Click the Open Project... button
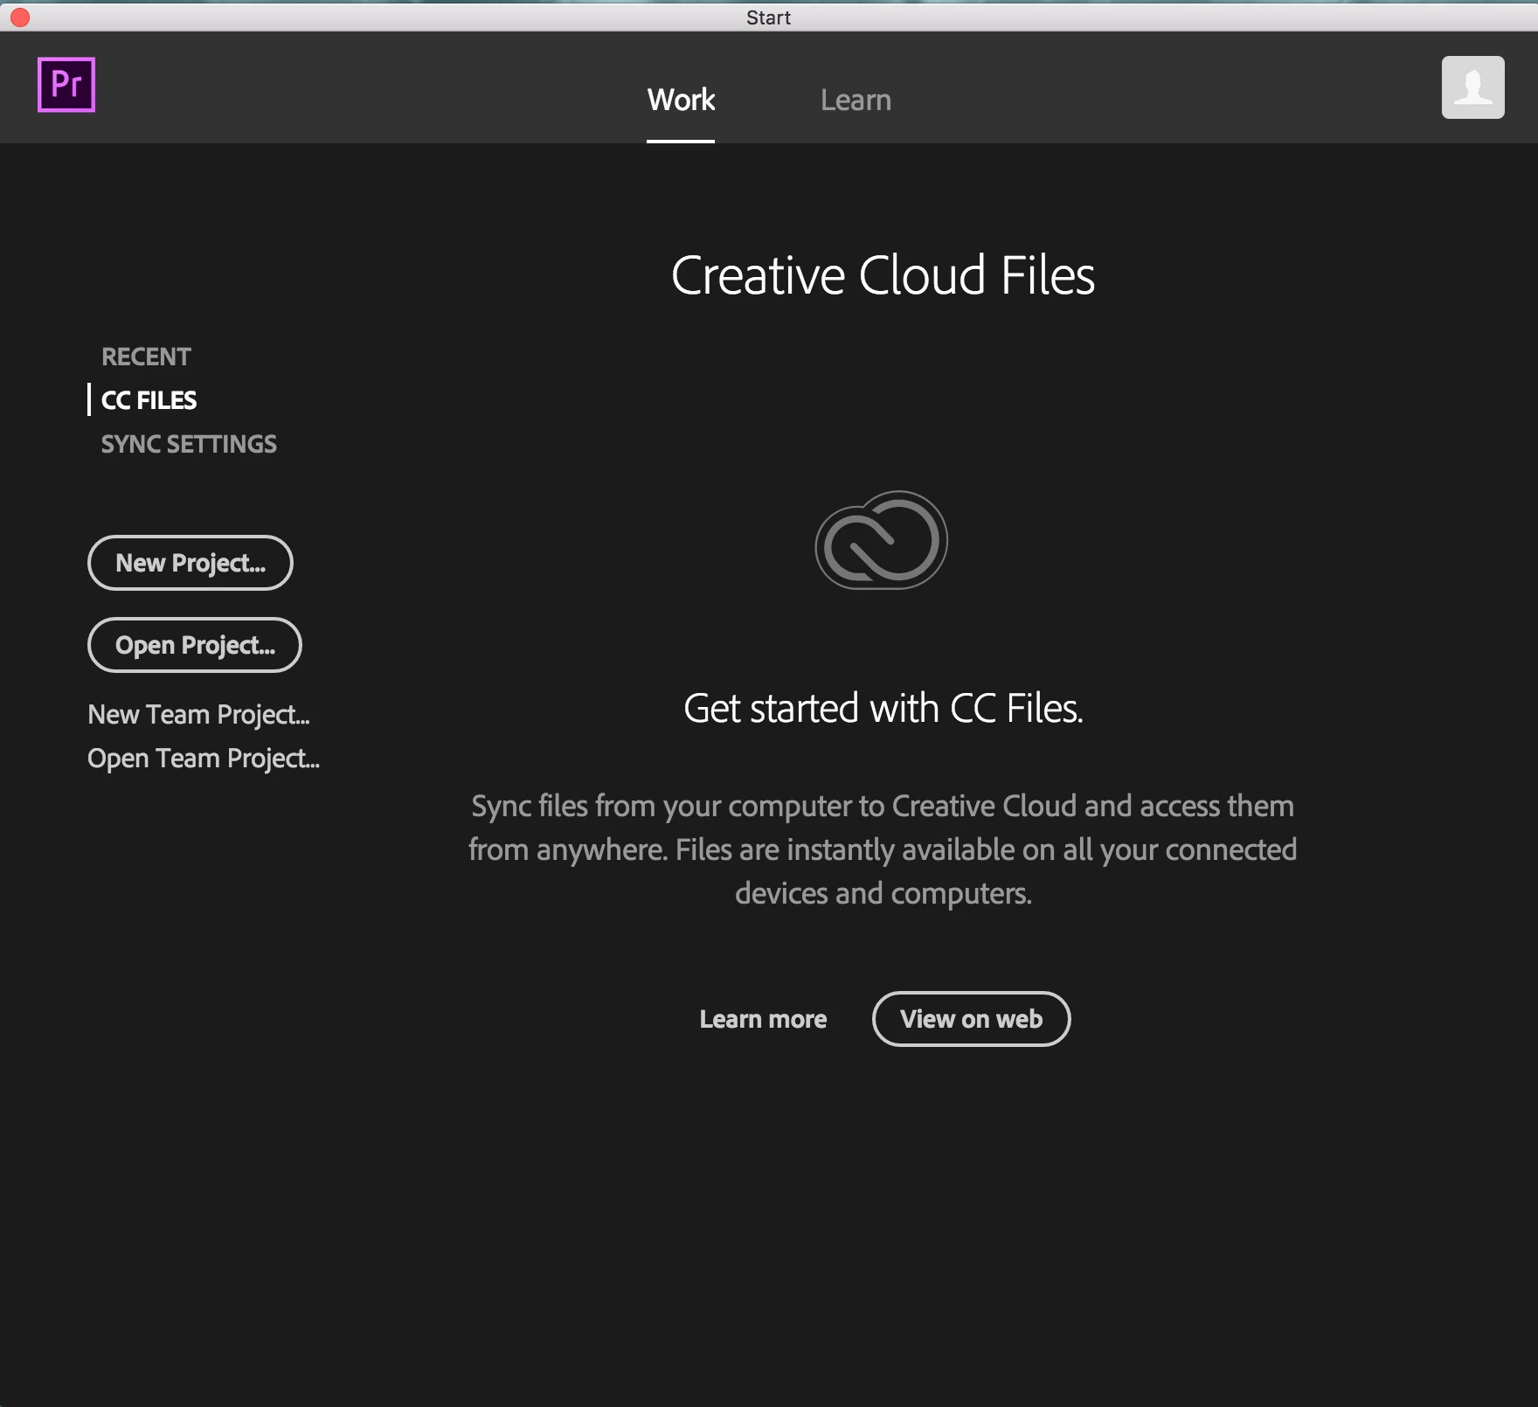The image size is (1538, 1407). 195,645
